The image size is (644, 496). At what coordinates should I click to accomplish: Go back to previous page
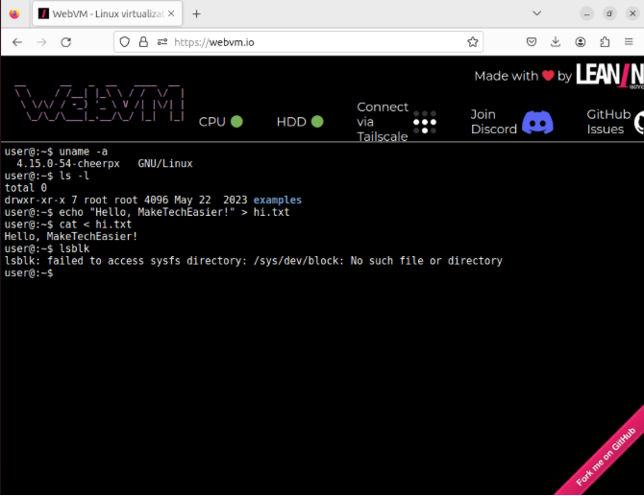(17, 42)
